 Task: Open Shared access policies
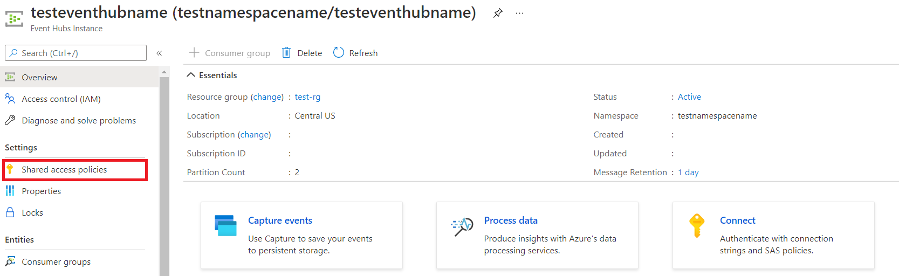75,169
